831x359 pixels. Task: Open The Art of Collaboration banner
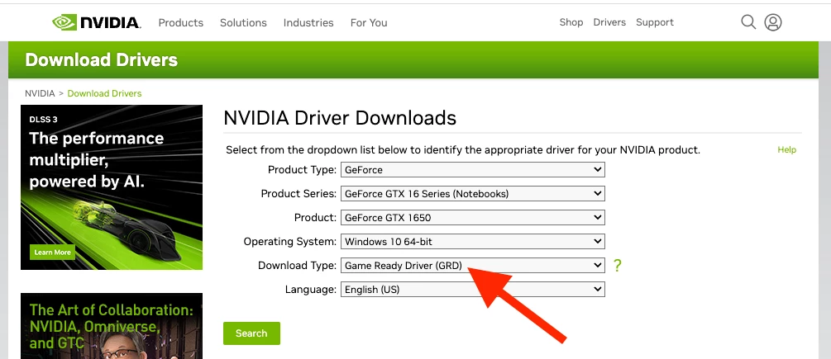pyautogui.click(x=112, y=326)
